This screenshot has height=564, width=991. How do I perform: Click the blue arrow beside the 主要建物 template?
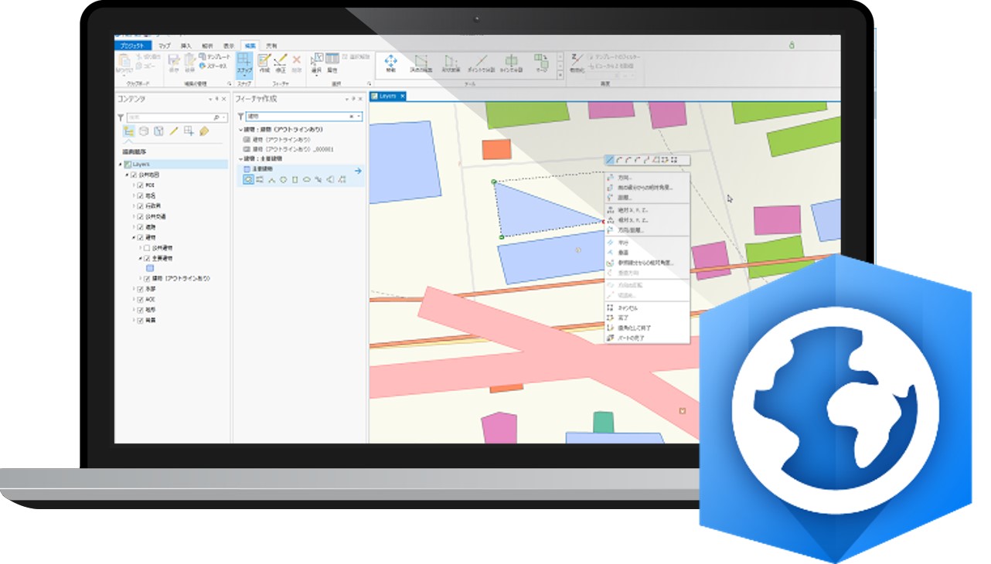[x=358, y=170]
